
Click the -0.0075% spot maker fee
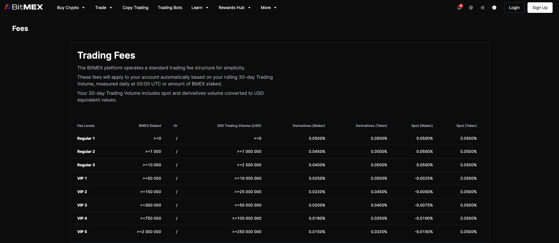click(424, 205)
